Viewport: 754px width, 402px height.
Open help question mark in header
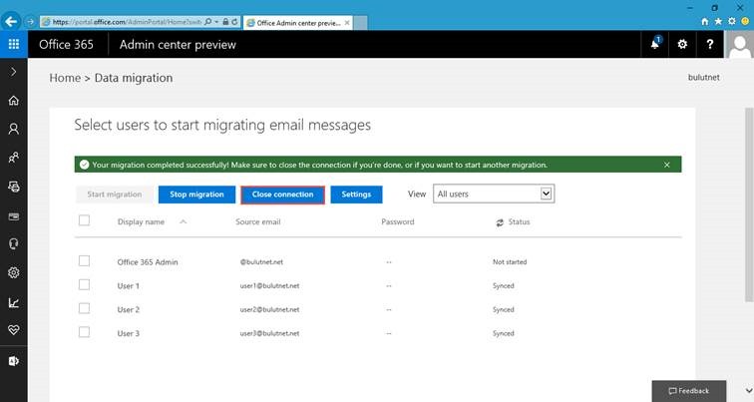point(710,44)
